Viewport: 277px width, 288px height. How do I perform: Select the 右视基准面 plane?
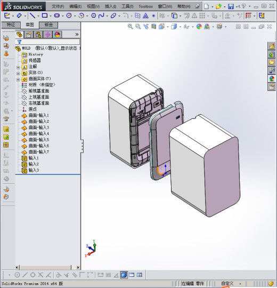tap(36, 103)
